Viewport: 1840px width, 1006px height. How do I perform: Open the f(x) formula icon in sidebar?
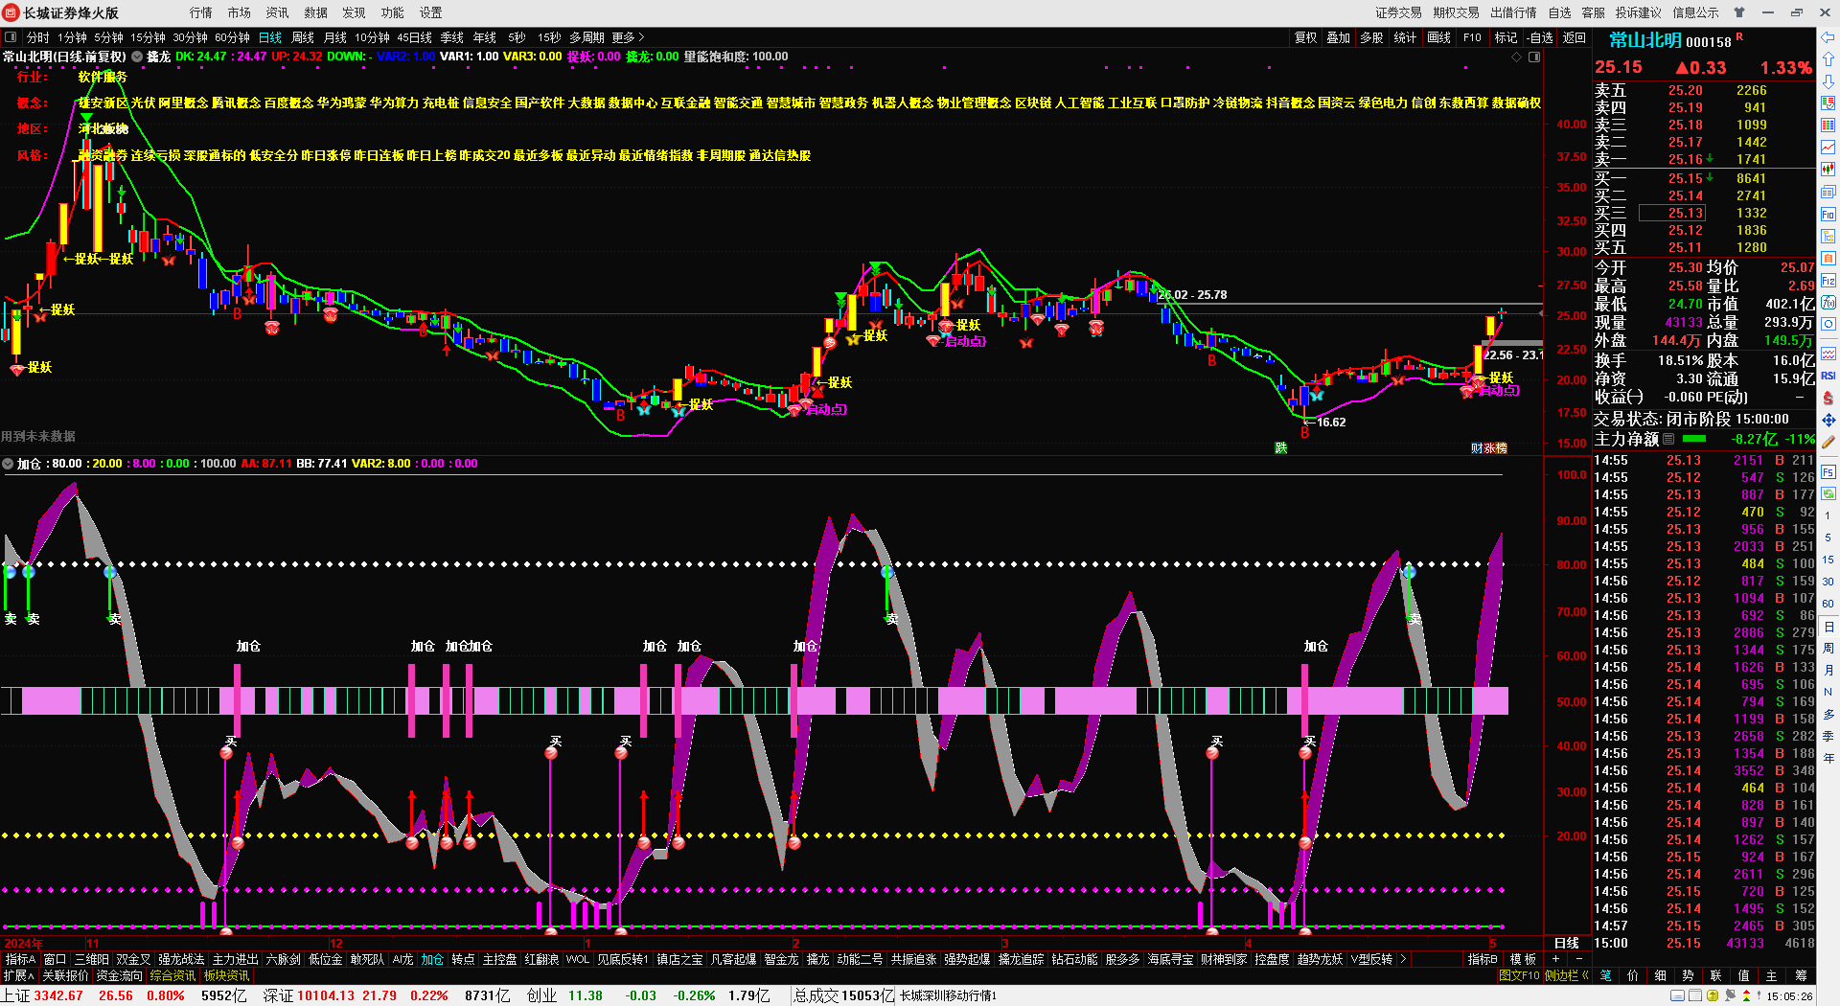pyautogui.click(x=1828, y=303)
